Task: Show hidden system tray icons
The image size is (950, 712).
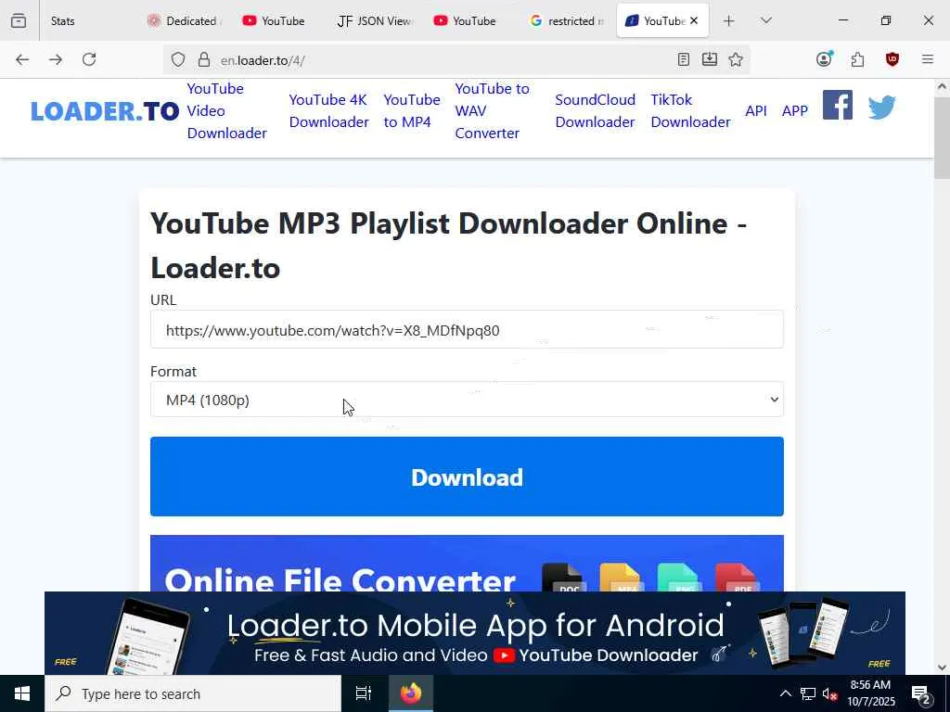Action: click(785, 693)
